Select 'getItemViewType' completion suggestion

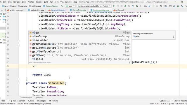[x=80, y=48]
